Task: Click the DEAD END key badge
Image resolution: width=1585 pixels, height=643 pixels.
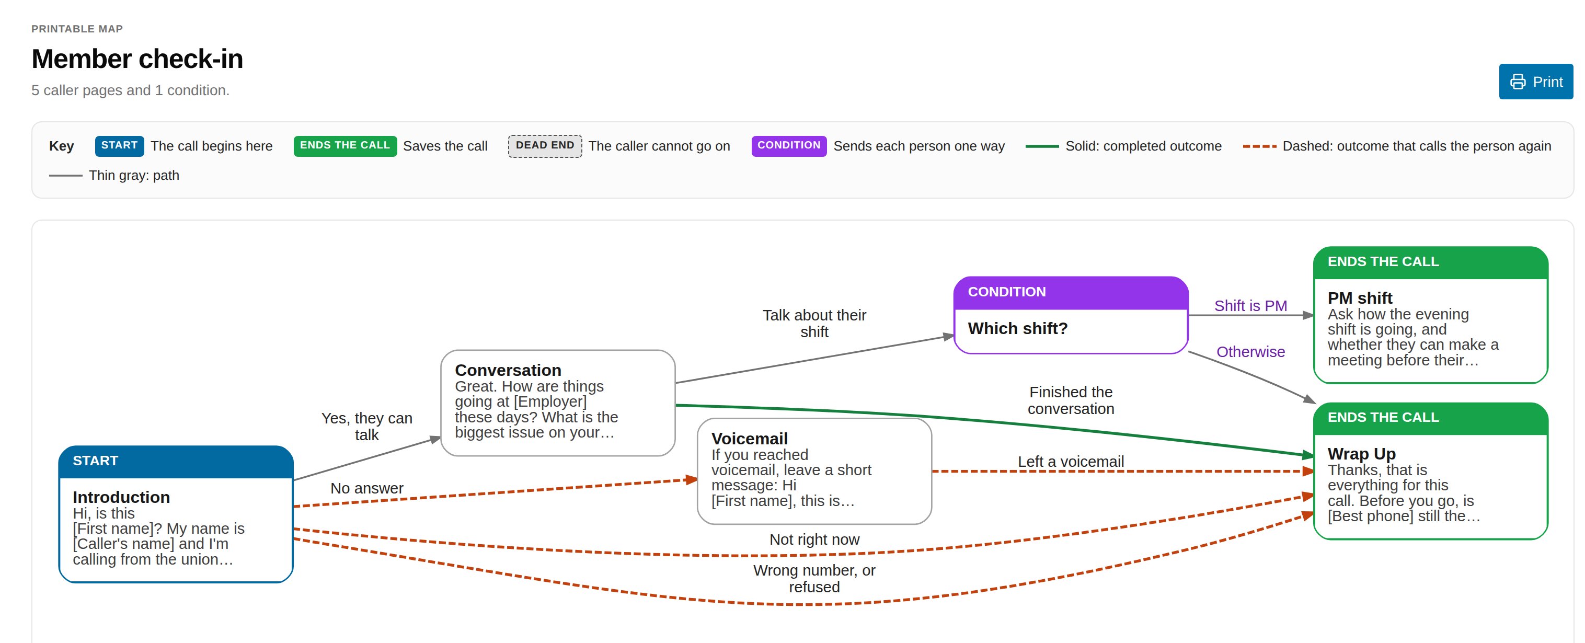Action: pos(545,146)
